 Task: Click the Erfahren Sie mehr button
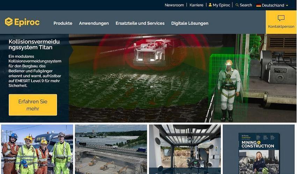click(33, 105)
